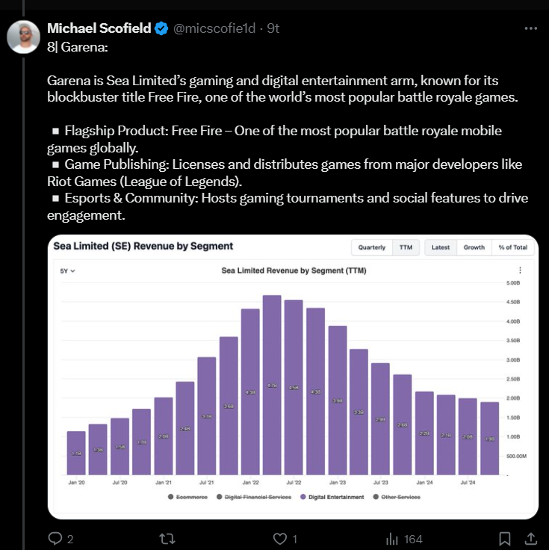
Task: Click the blue verified badge
Action: [161, 29]
